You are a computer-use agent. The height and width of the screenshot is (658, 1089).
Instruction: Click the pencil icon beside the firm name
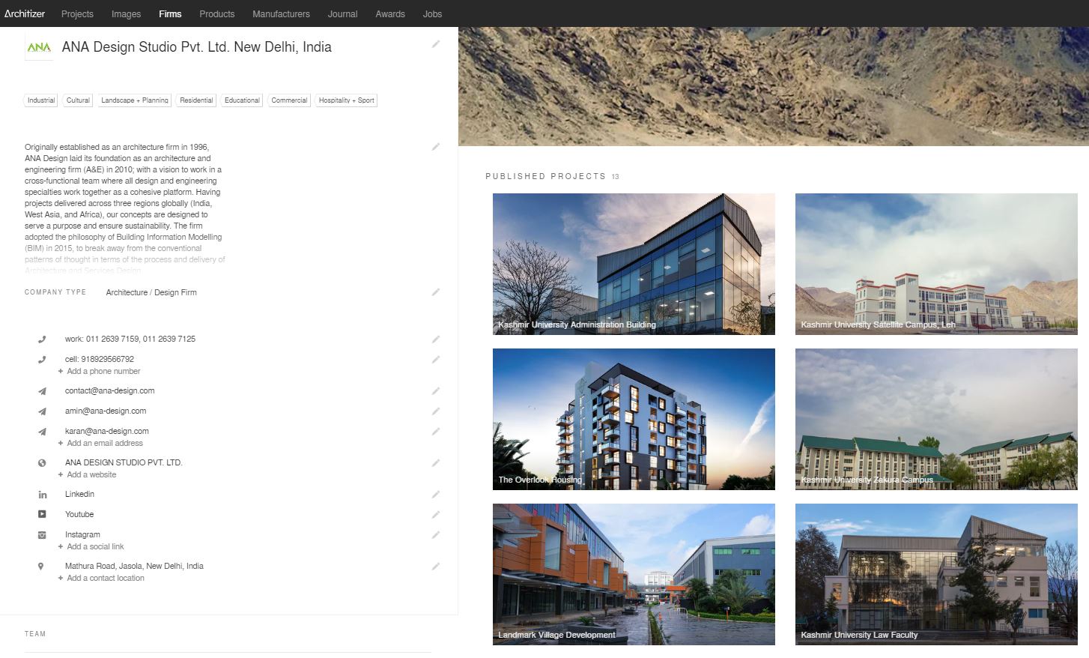(x=436, y=44)
